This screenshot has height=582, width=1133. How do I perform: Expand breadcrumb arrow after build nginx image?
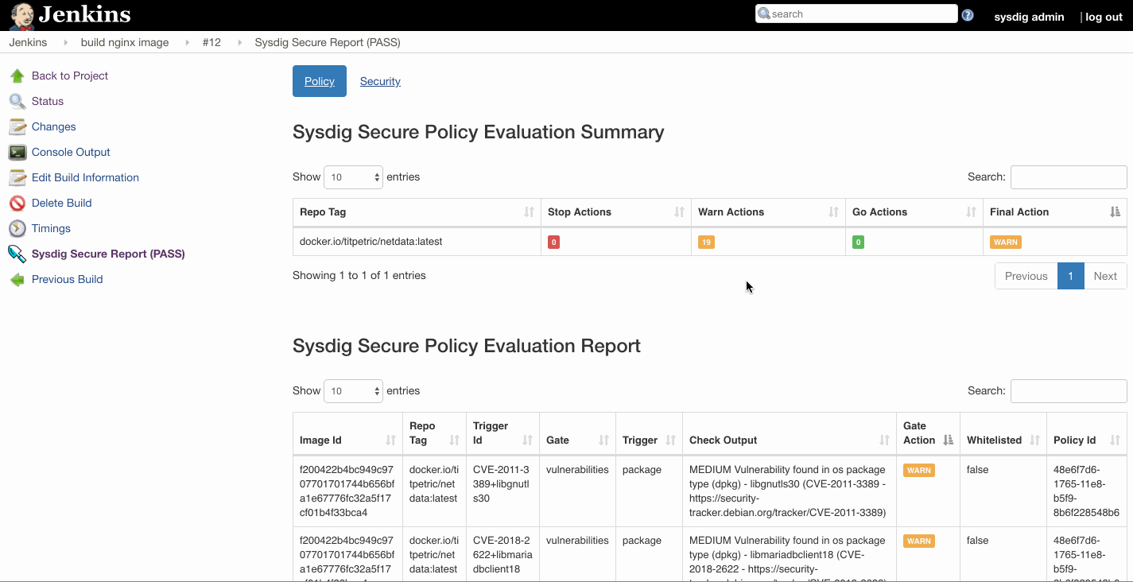pos(188,43)
